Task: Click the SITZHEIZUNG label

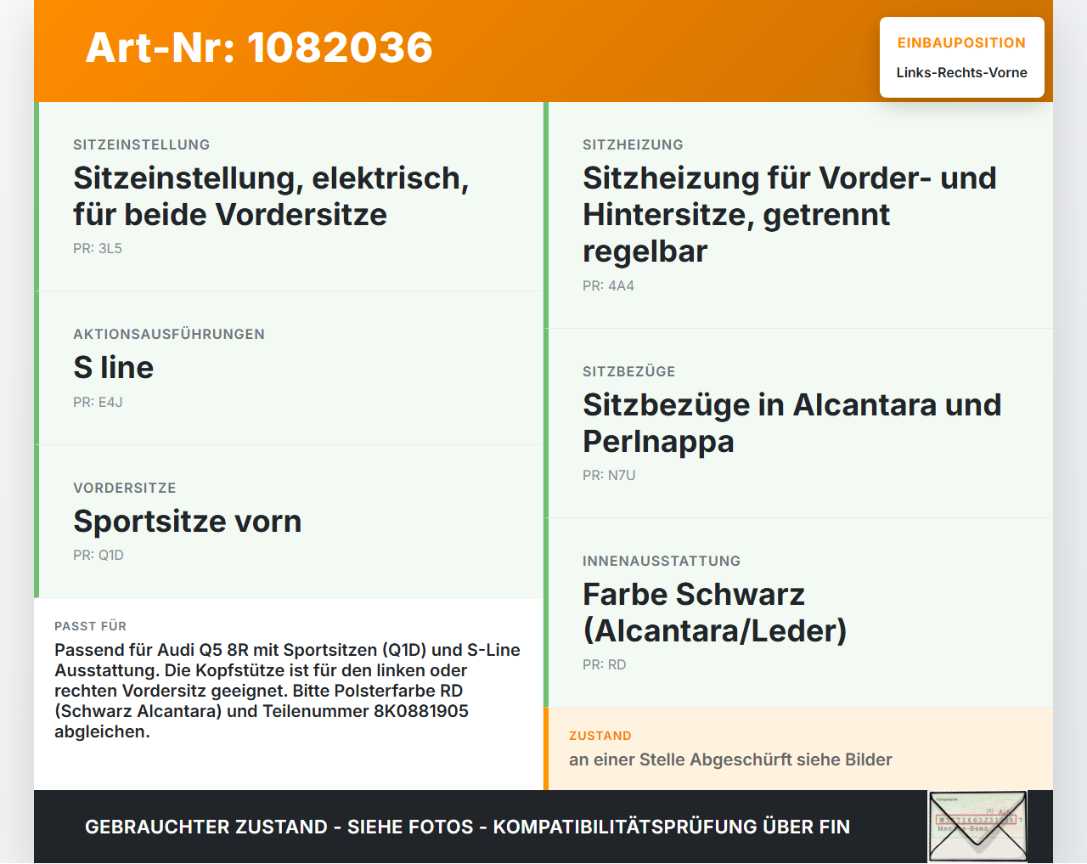Action: (x=633, y=145)
